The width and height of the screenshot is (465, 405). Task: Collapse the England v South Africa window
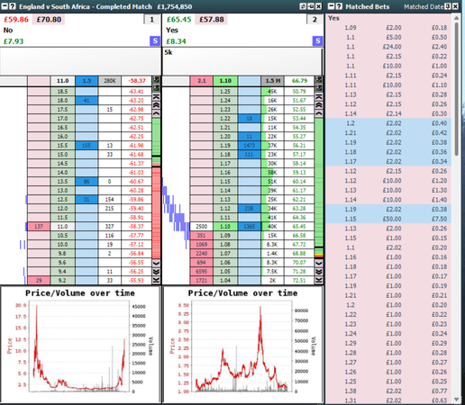tap(5, 6)
